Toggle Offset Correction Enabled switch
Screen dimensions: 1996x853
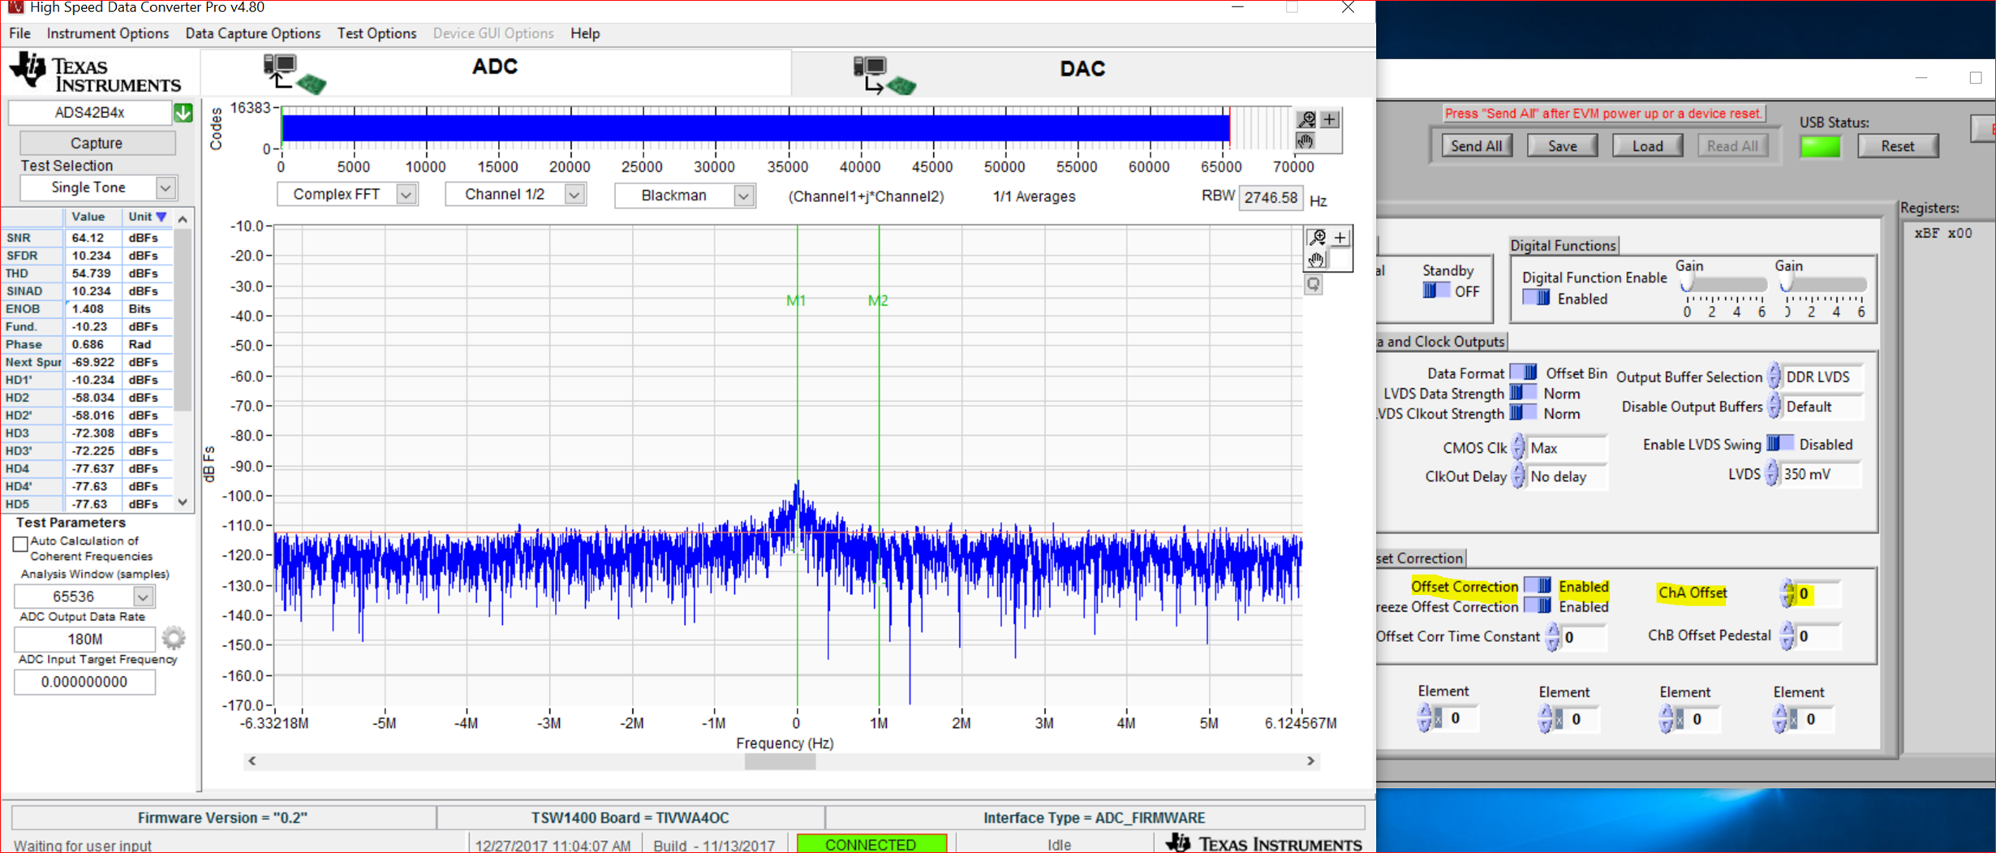[1537, 585]
